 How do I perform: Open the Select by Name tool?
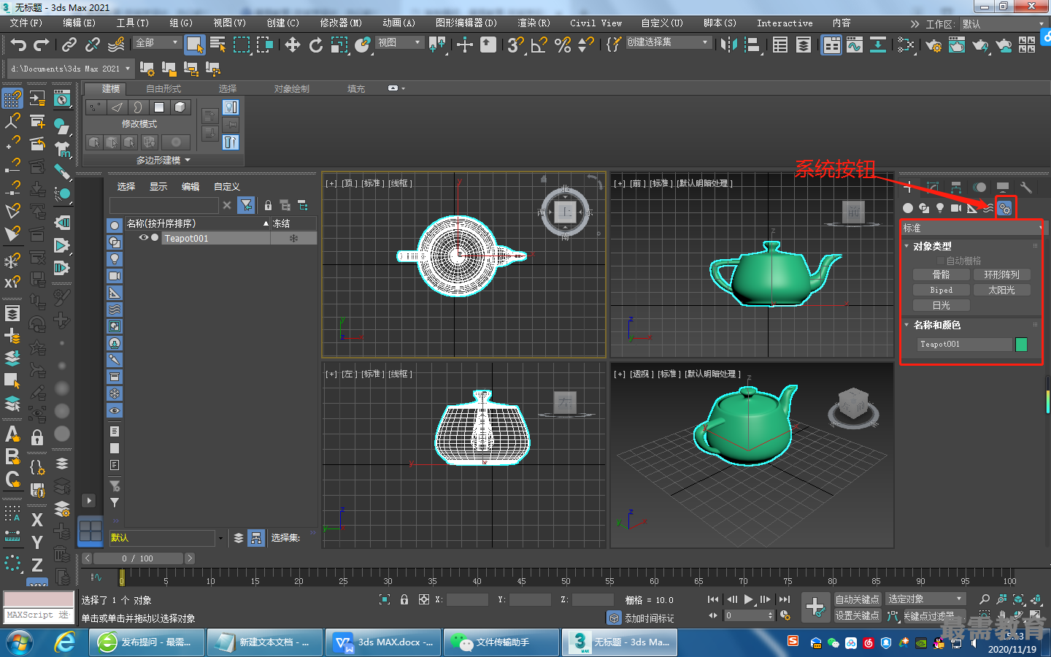(x=217, y=45)
